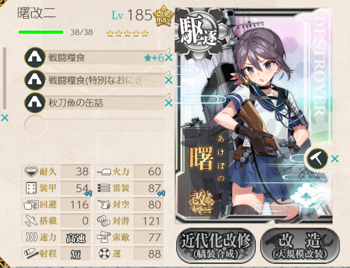Expand arrow above 特別なおにぎり slot
The image size is (350, 268).
(168, 73)
